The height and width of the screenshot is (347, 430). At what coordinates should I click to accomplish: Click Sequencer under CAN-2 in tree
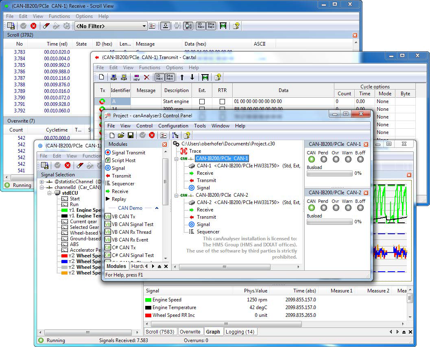[205, 232]
